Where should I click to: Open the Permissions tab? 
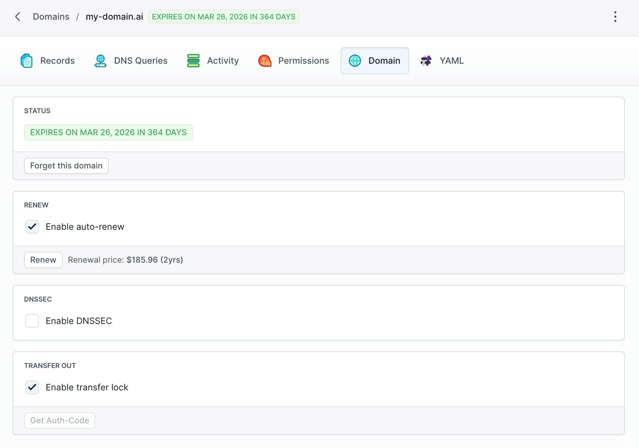[303, 61]
